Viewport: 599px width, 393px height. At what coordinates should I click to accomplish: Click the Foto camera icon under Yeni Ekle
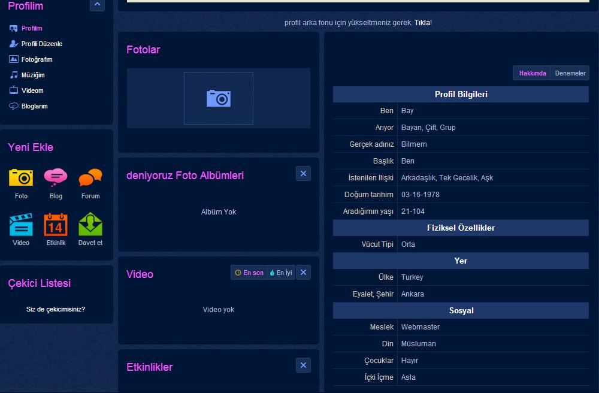21,177
